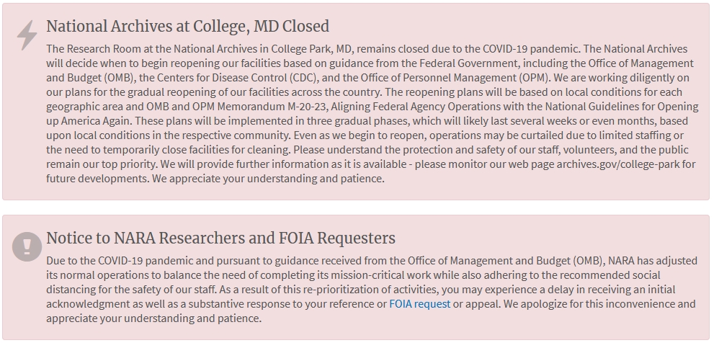
Task: Click the exclamation mark notice icon
Action: (27, 247)
